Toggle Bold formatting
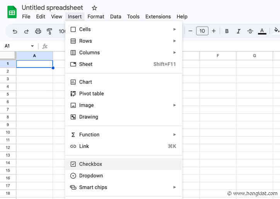The width and height of the screenshot is (280, 199). click(227, 31)
